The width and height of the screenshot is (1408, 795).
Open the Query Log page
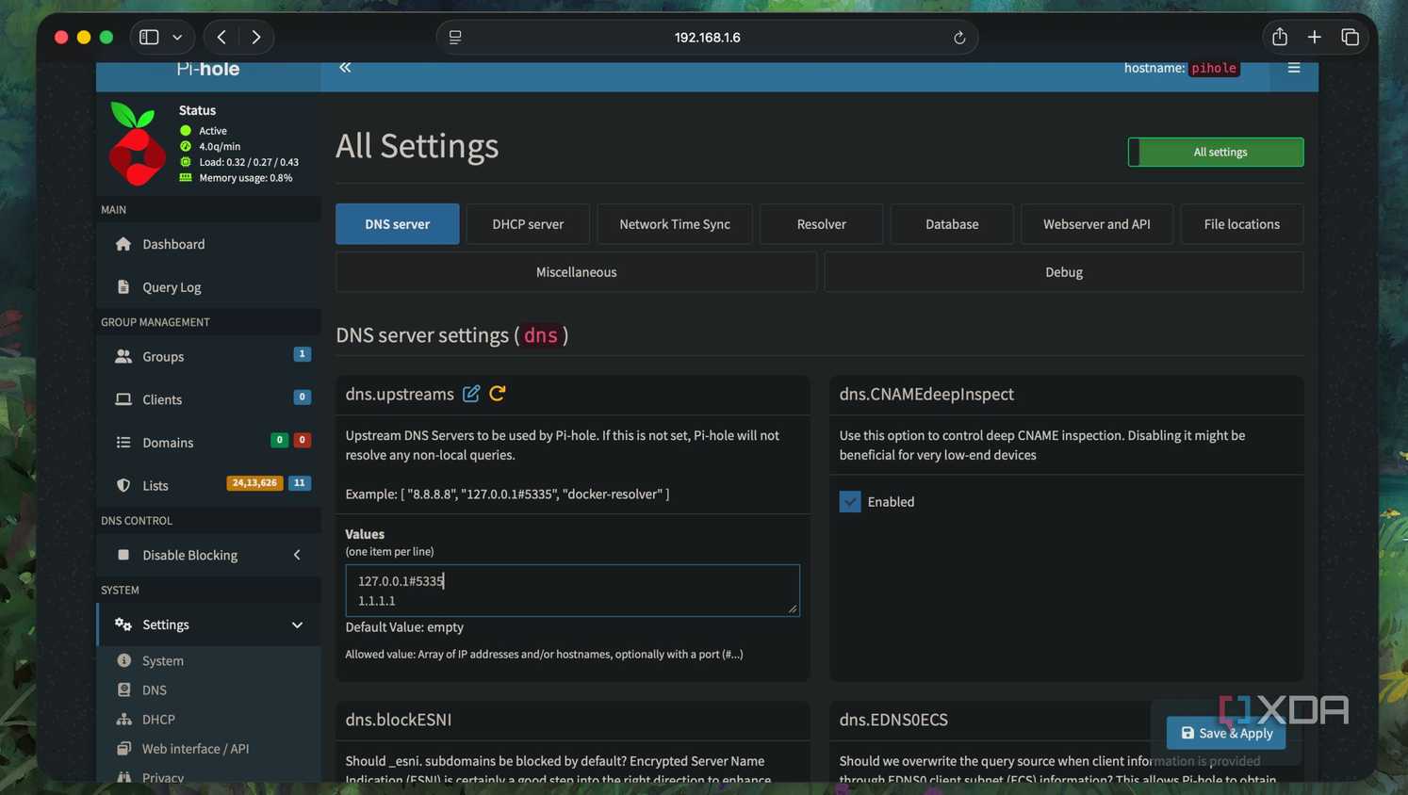[208, 287]
